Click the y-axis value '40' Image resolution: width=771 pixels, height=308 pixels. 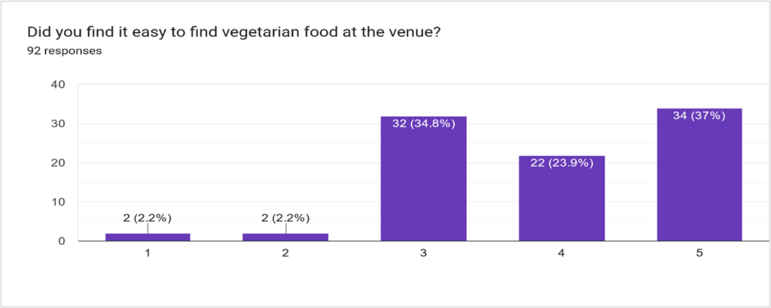(x=57, y=84)
